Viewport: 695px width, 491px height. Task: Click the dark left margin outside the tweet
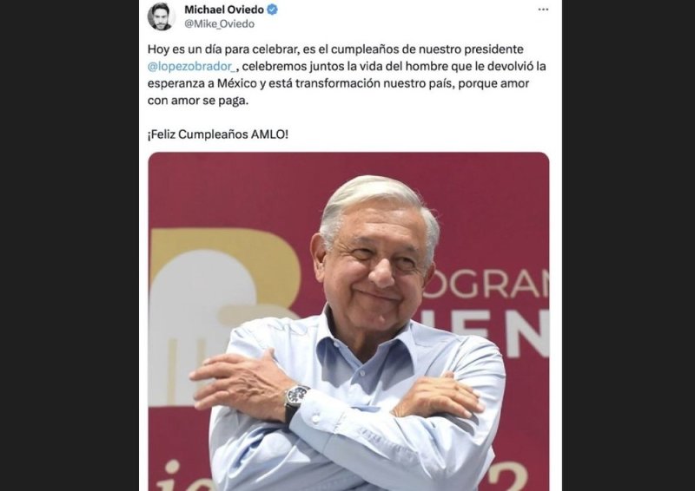pos(69,245)
